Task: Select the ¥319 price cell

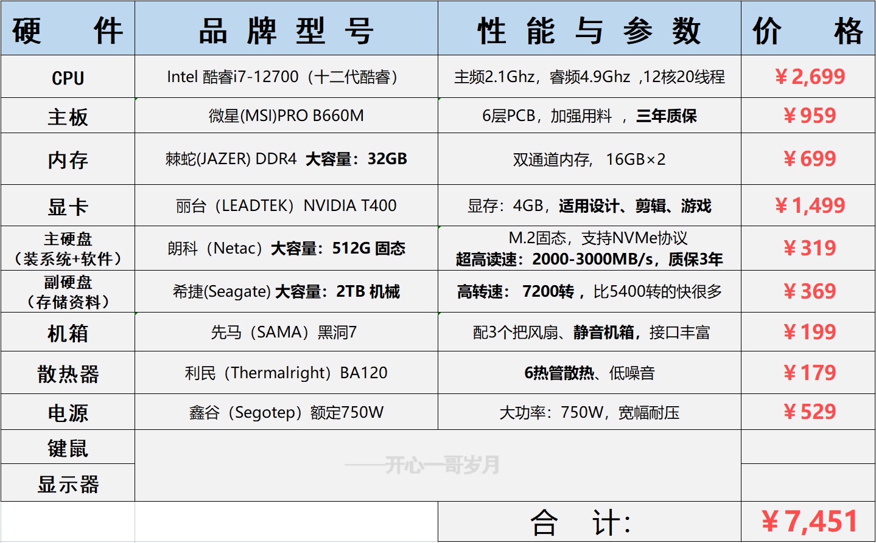Action: point(808,248)
